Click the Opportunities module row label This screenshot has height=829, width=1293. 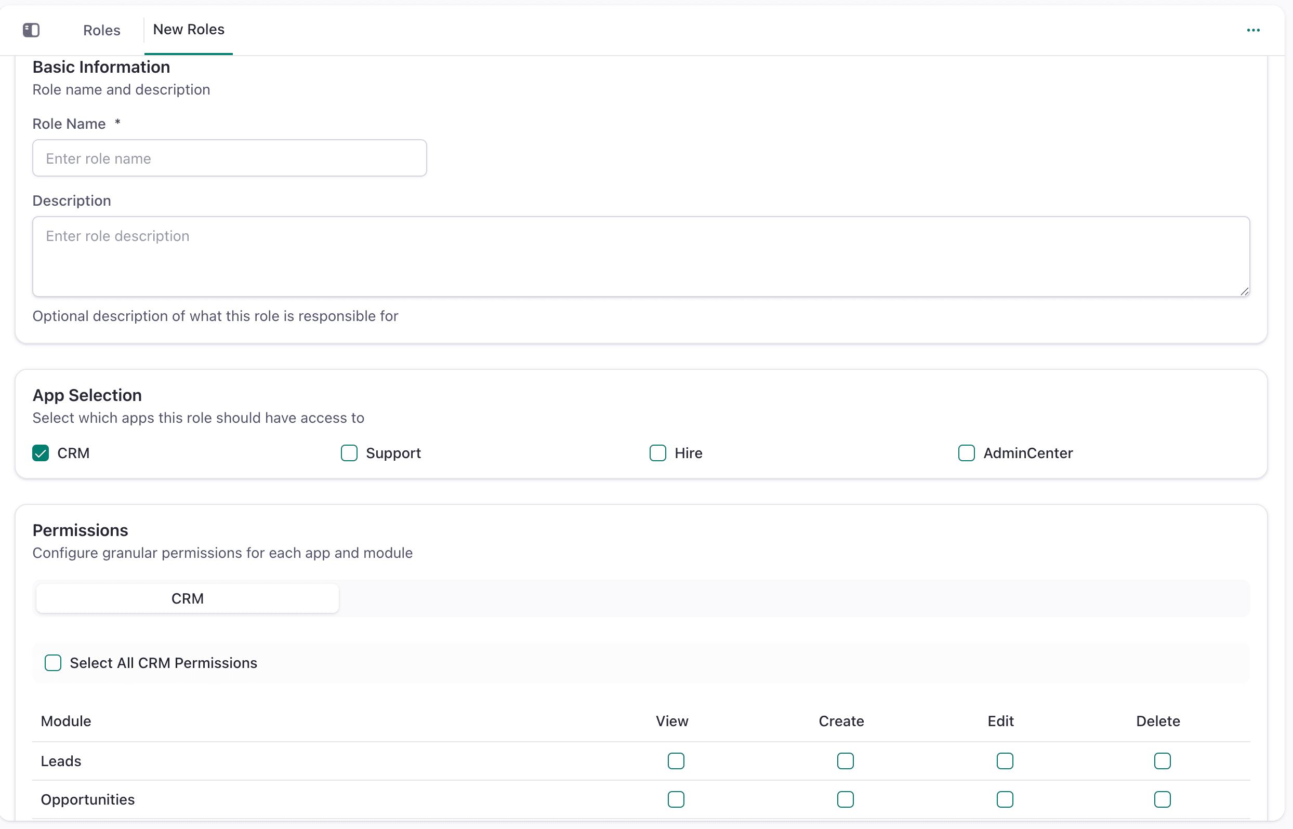click(x=88, y=800)
